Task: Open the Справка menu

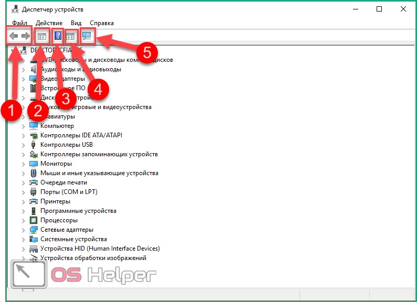Action: click(102, 23)
